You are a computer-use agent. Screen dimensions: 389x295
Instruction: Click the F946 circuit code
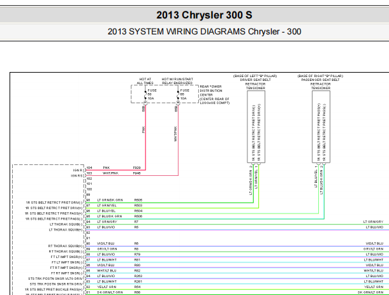tap(137, 173)
